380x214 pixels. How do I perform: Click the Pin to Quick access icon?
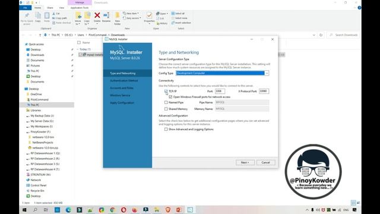27,16
